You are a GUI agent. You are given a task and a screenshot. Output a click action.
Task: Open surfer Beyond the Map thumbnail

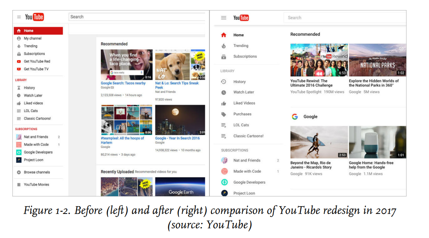[x=319, y=142]
